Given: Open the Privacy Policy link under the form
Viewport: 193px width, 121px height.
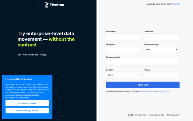Looking at the screenshot, I should tap(165, 91).
